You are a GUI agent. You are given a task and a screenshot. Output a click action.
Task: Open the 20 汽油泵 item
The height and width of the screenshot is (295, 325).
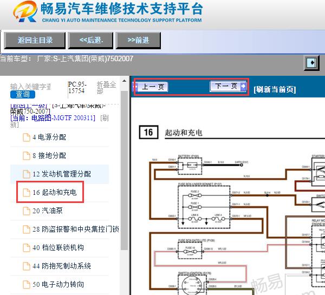click(x=48, y=211)
